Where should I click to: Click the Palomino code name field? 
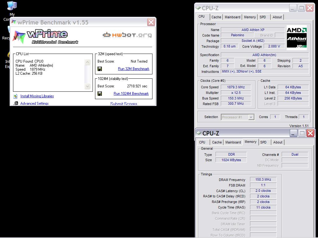238,35
